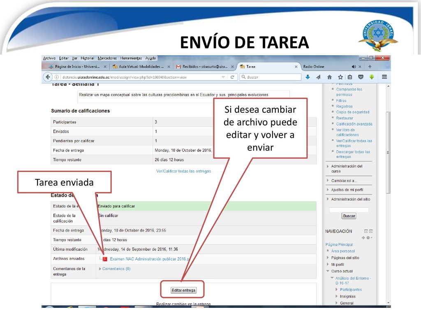Open the Ayuda menu
Viewport: 421px width, 316px height.
click(x=150, y=58)
